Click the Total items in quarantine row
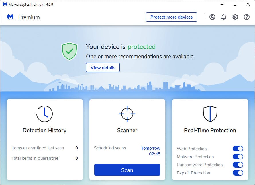Viewport: 255px width, 185px height. click(x=45, y=158)
